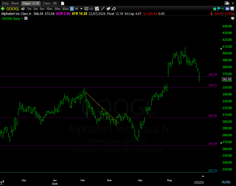Open the T text-style dropdown icon
Image resolution: width=236 pixels, height=186 pixels.
(86, 9)
